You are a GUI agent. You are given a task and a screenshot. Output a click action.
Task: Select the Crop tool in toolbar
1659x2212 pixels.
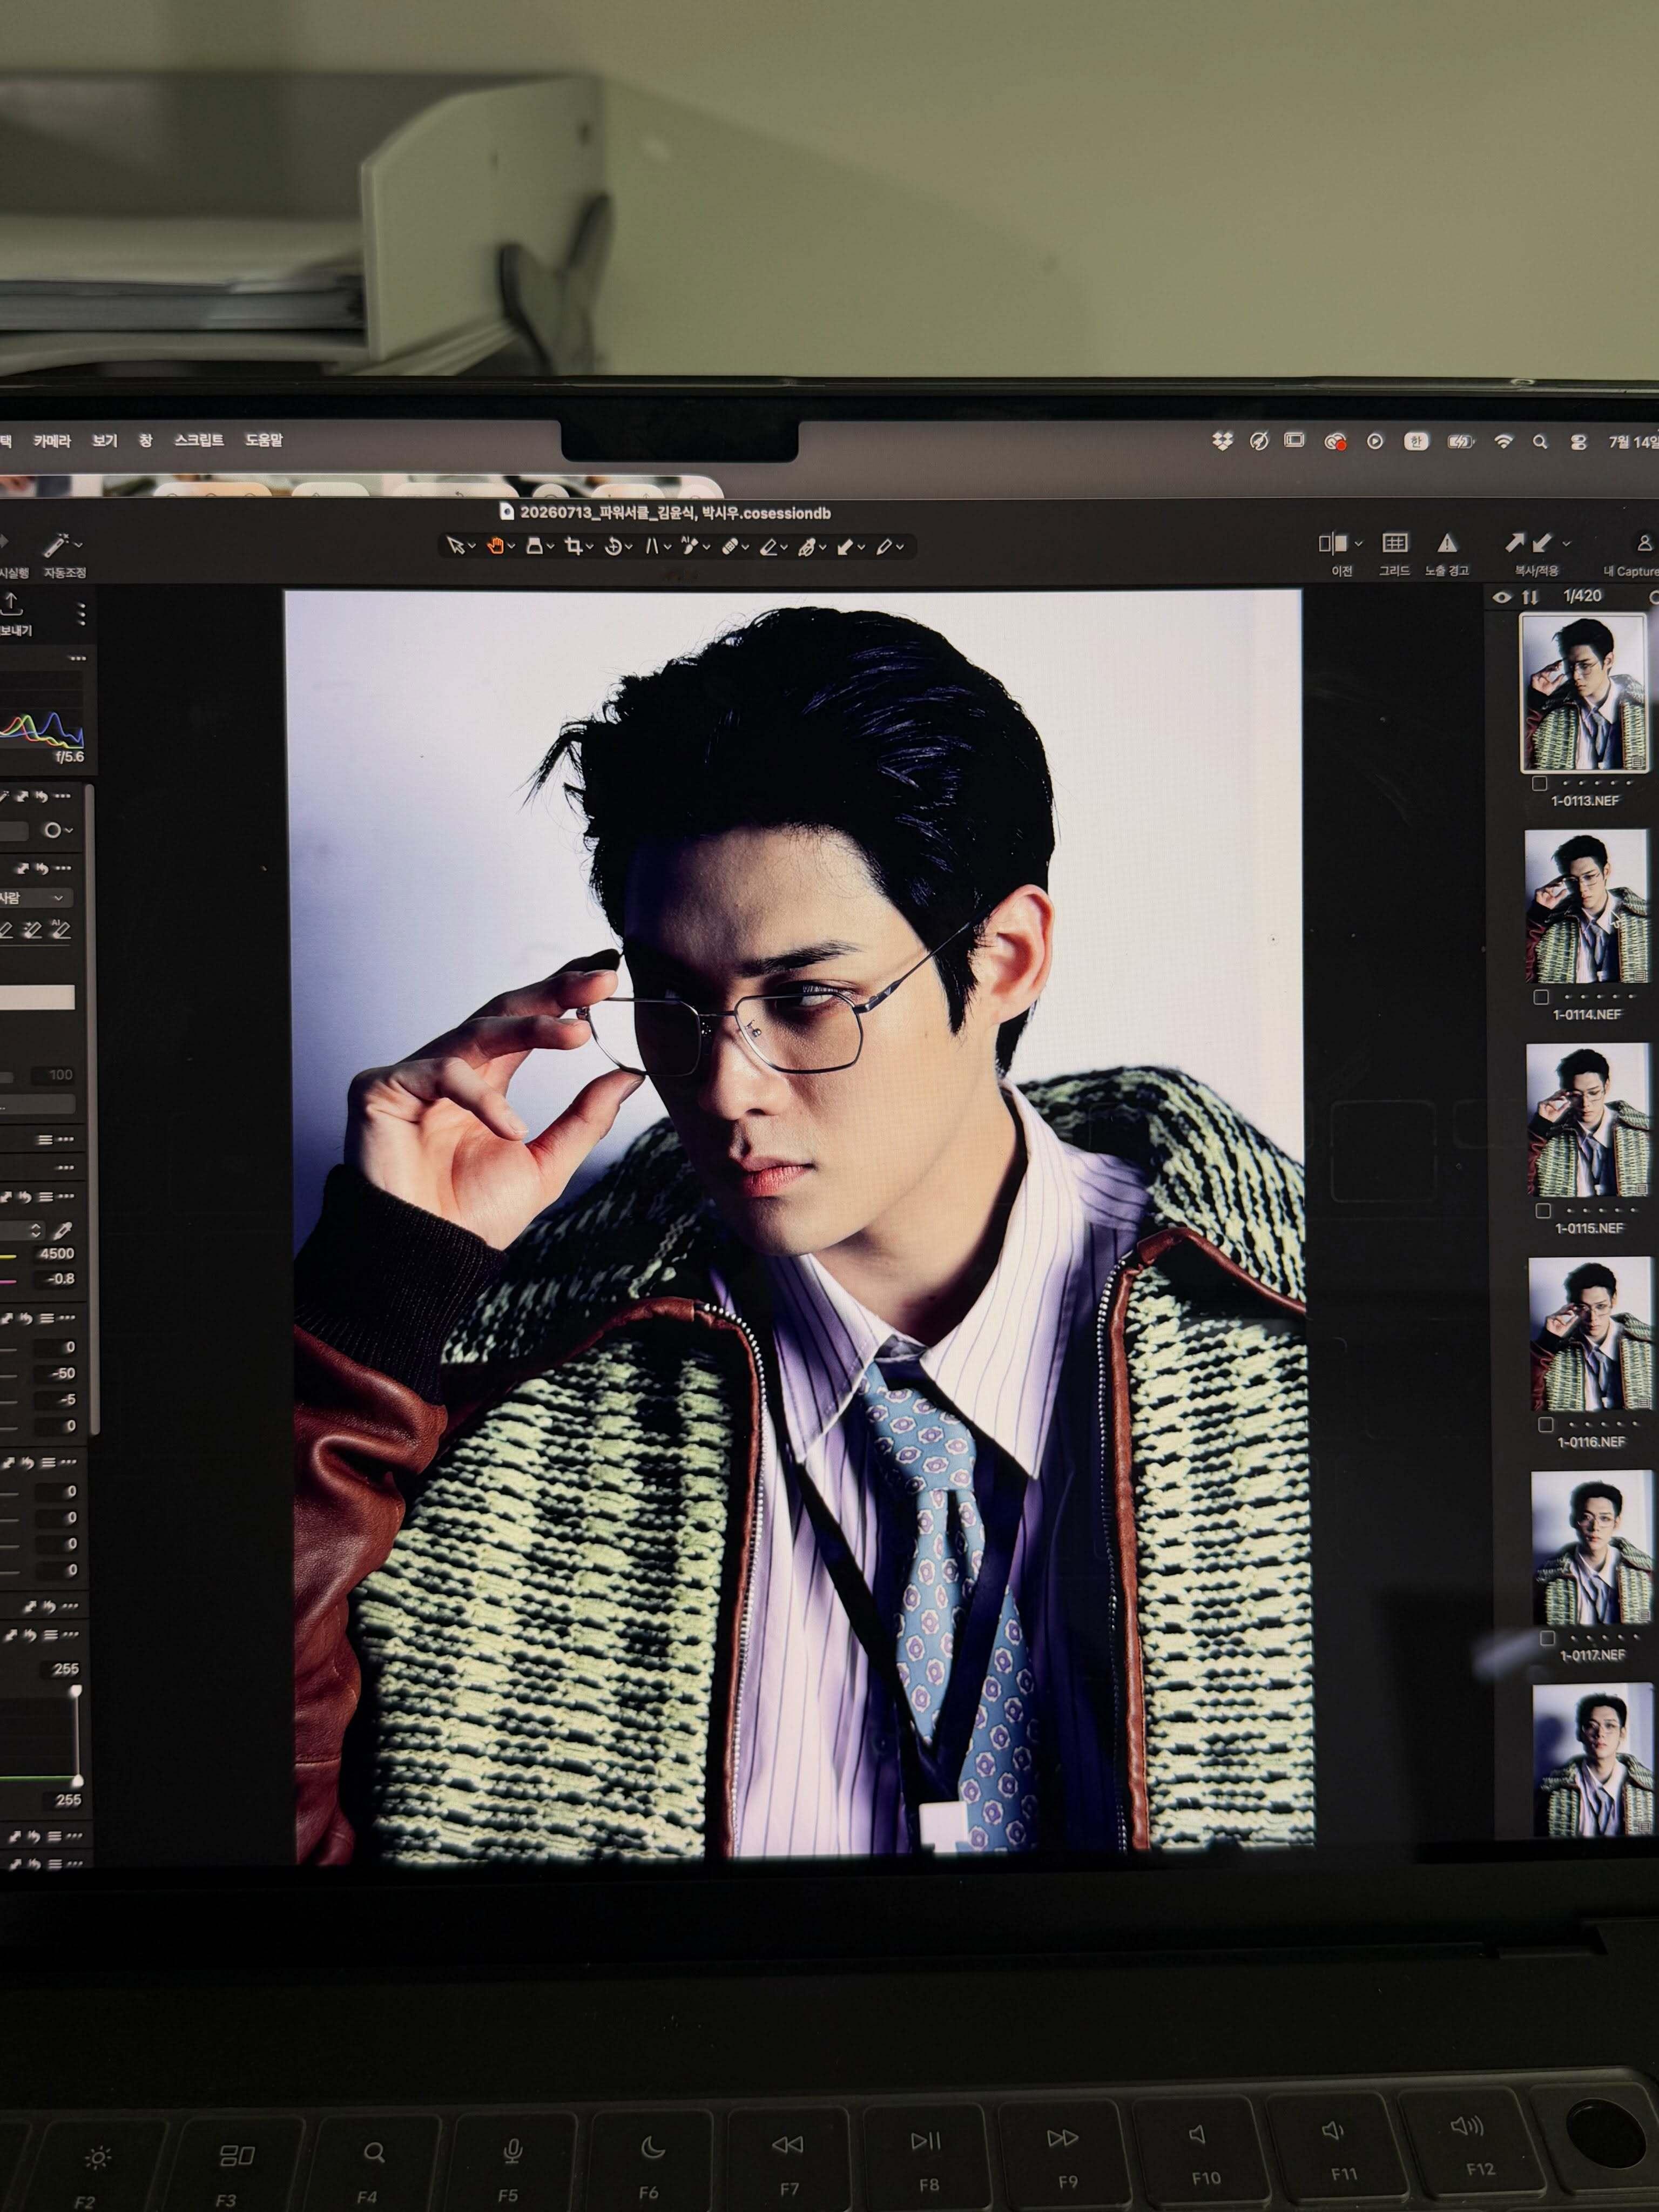coord(573,546)
